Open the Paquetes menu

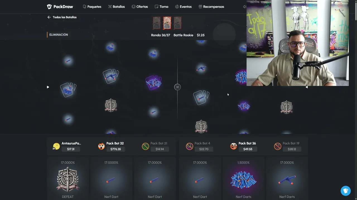click(92, 7)
